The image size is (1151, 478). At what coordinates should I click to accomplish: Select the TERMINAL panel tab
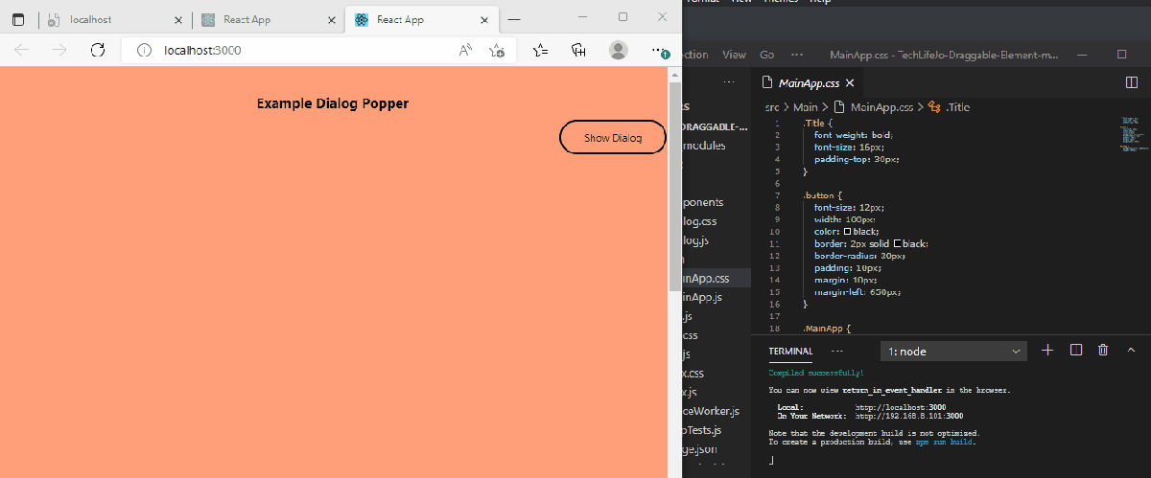tap(790, 352)
